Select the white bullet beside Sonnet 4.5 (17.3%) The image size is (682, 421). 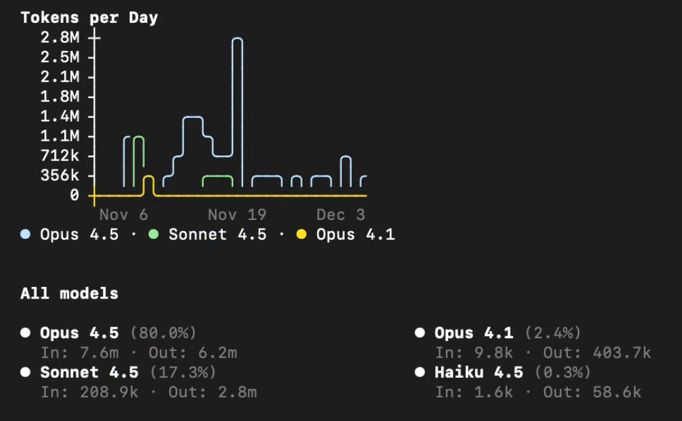(26, 372)
